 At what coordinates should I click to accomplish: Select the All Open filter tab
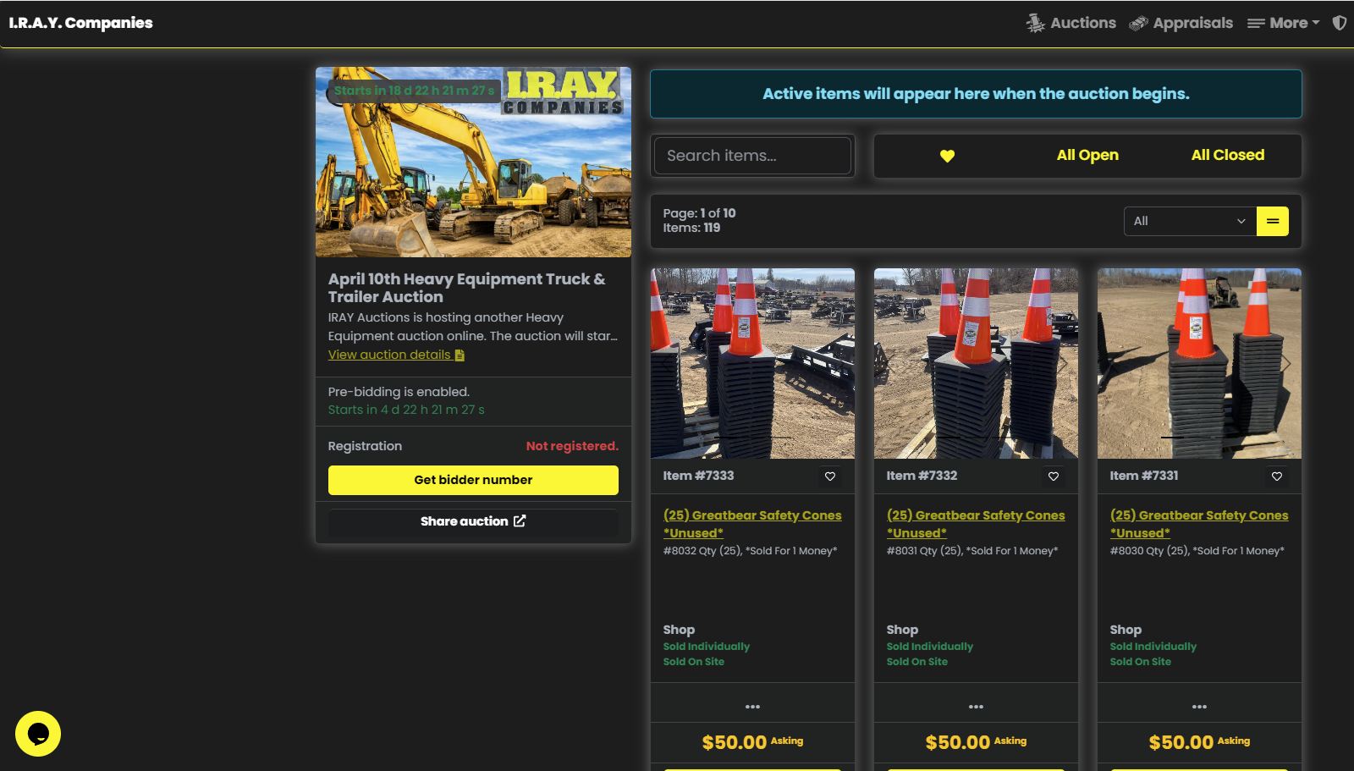coord(1087,155)
